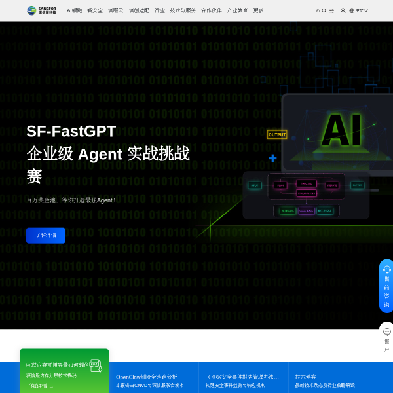
Task: Open the 物理内存可用容量如何翻倍 card title
Action: point(58,365)
